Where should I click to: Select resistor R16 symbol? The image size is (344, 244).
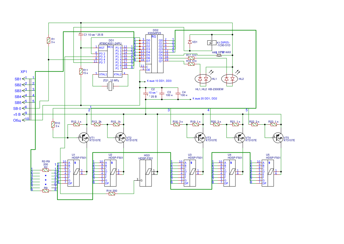pos(177,125)
